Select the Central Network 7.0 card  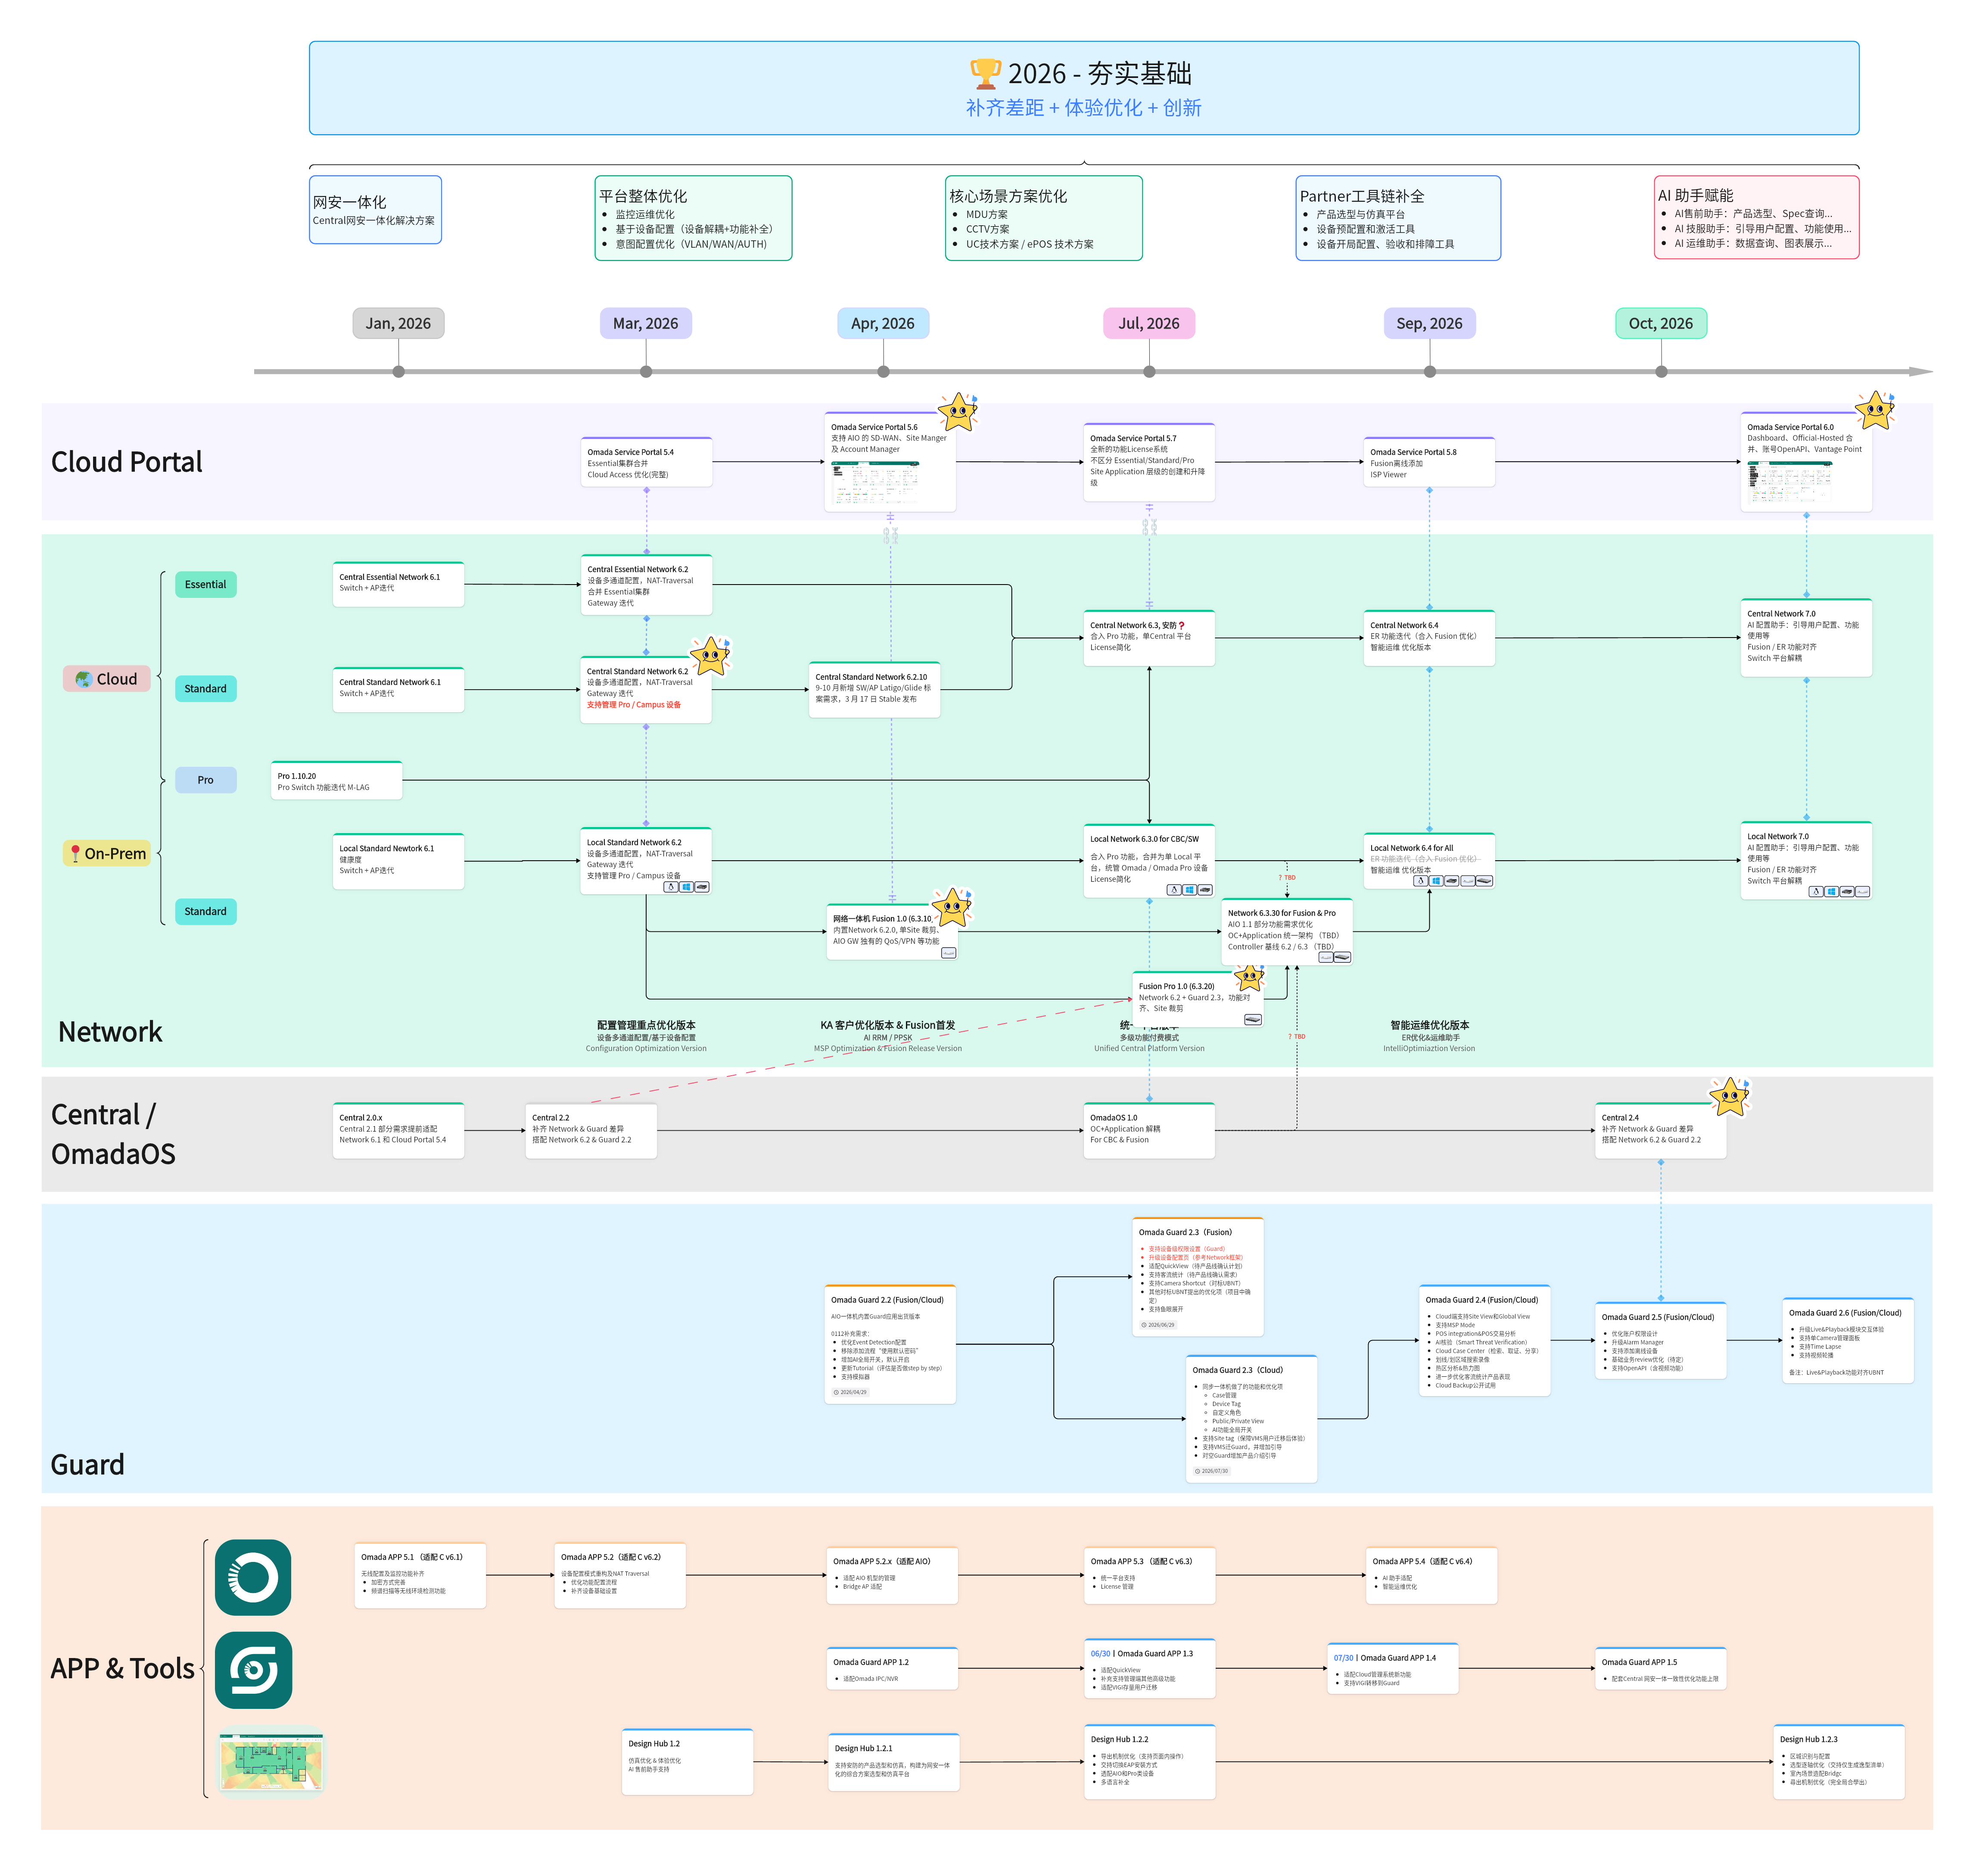(x=1806, y=637)
